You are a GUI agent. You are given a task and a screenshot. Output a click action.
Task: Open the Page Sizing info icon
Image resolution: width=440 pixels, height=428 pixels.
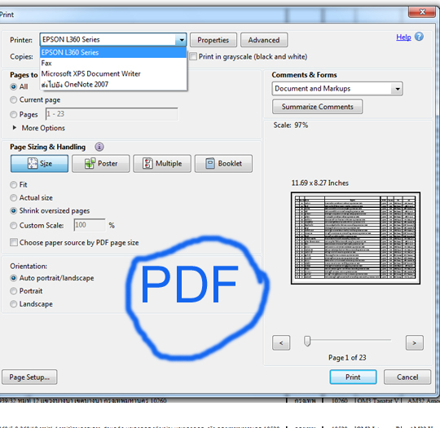click(x=99, y=147)
